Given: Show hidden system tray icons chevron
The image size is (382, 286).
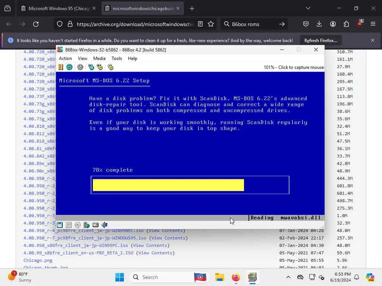Looking at the screenshot, I should pyautogui.click(x=288, y=277).
